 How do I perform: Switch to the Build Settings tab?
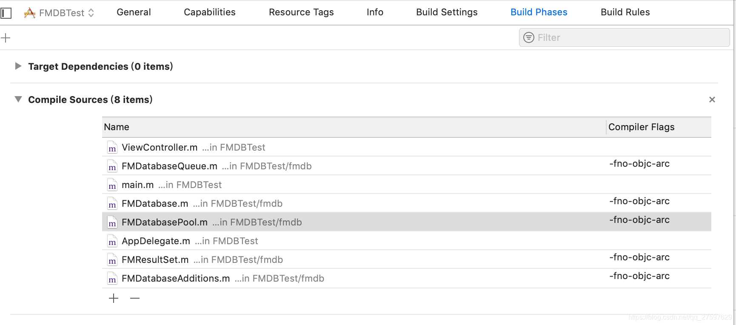coord(447,12)
